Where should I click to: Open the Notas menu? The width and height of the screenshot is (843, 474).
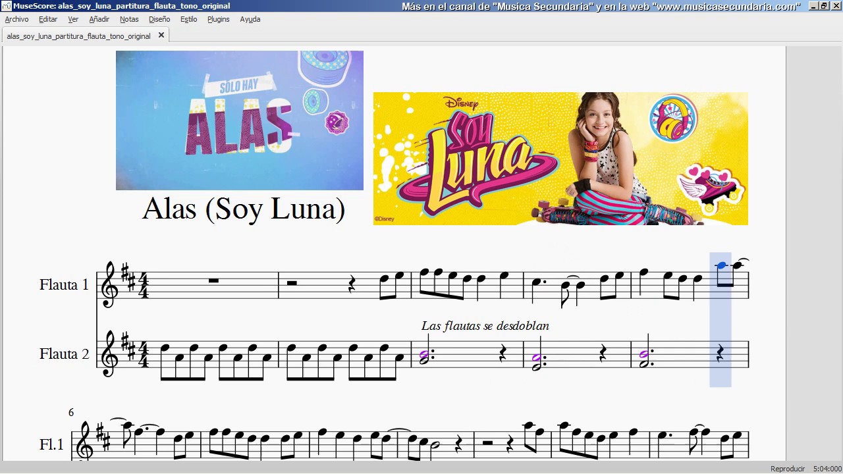click(x=129, y=20)
